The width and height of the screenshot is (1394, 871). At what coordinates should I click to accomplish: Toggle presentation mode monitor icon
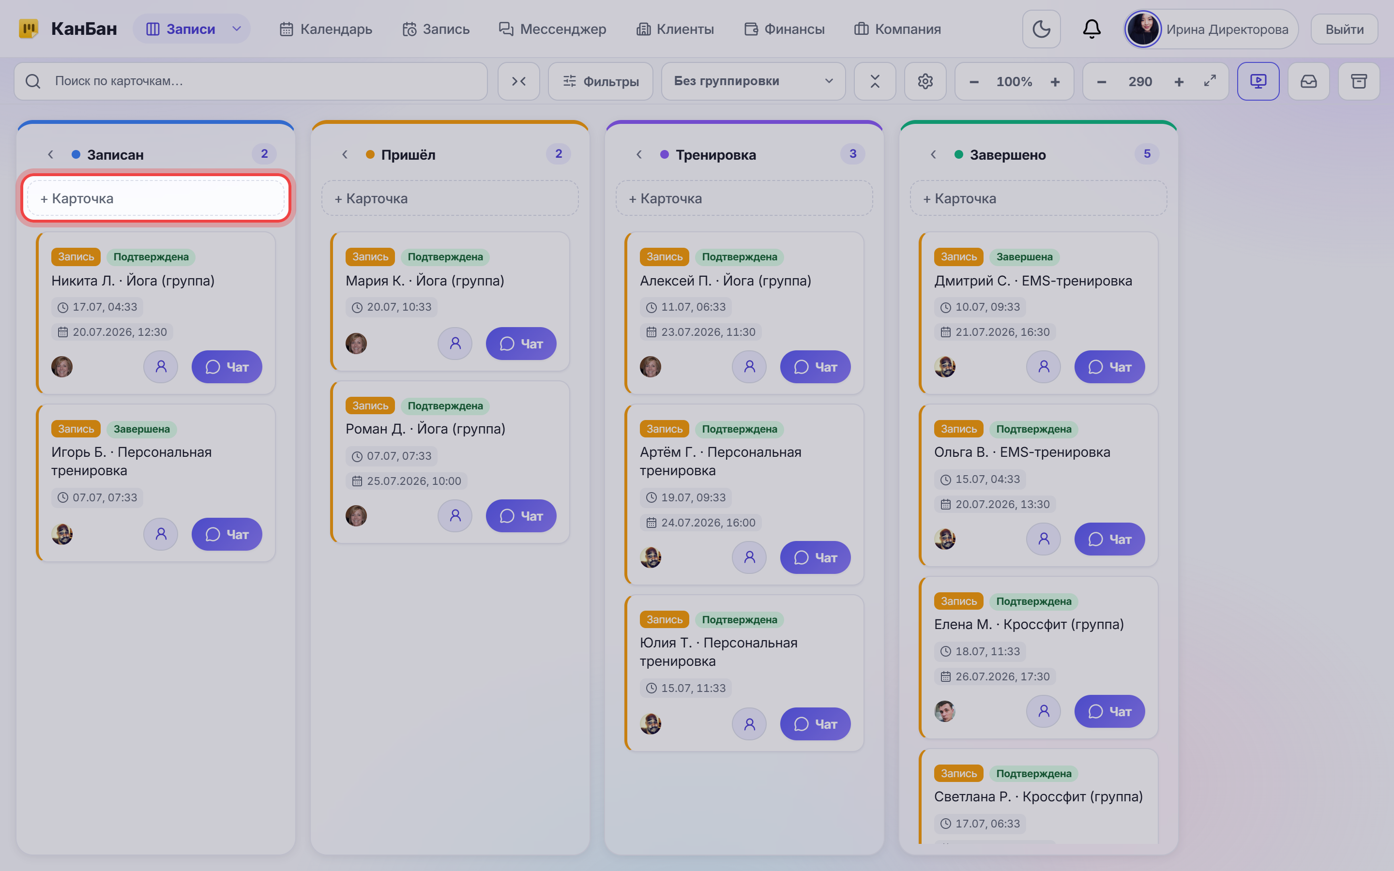click(1258, 81)
